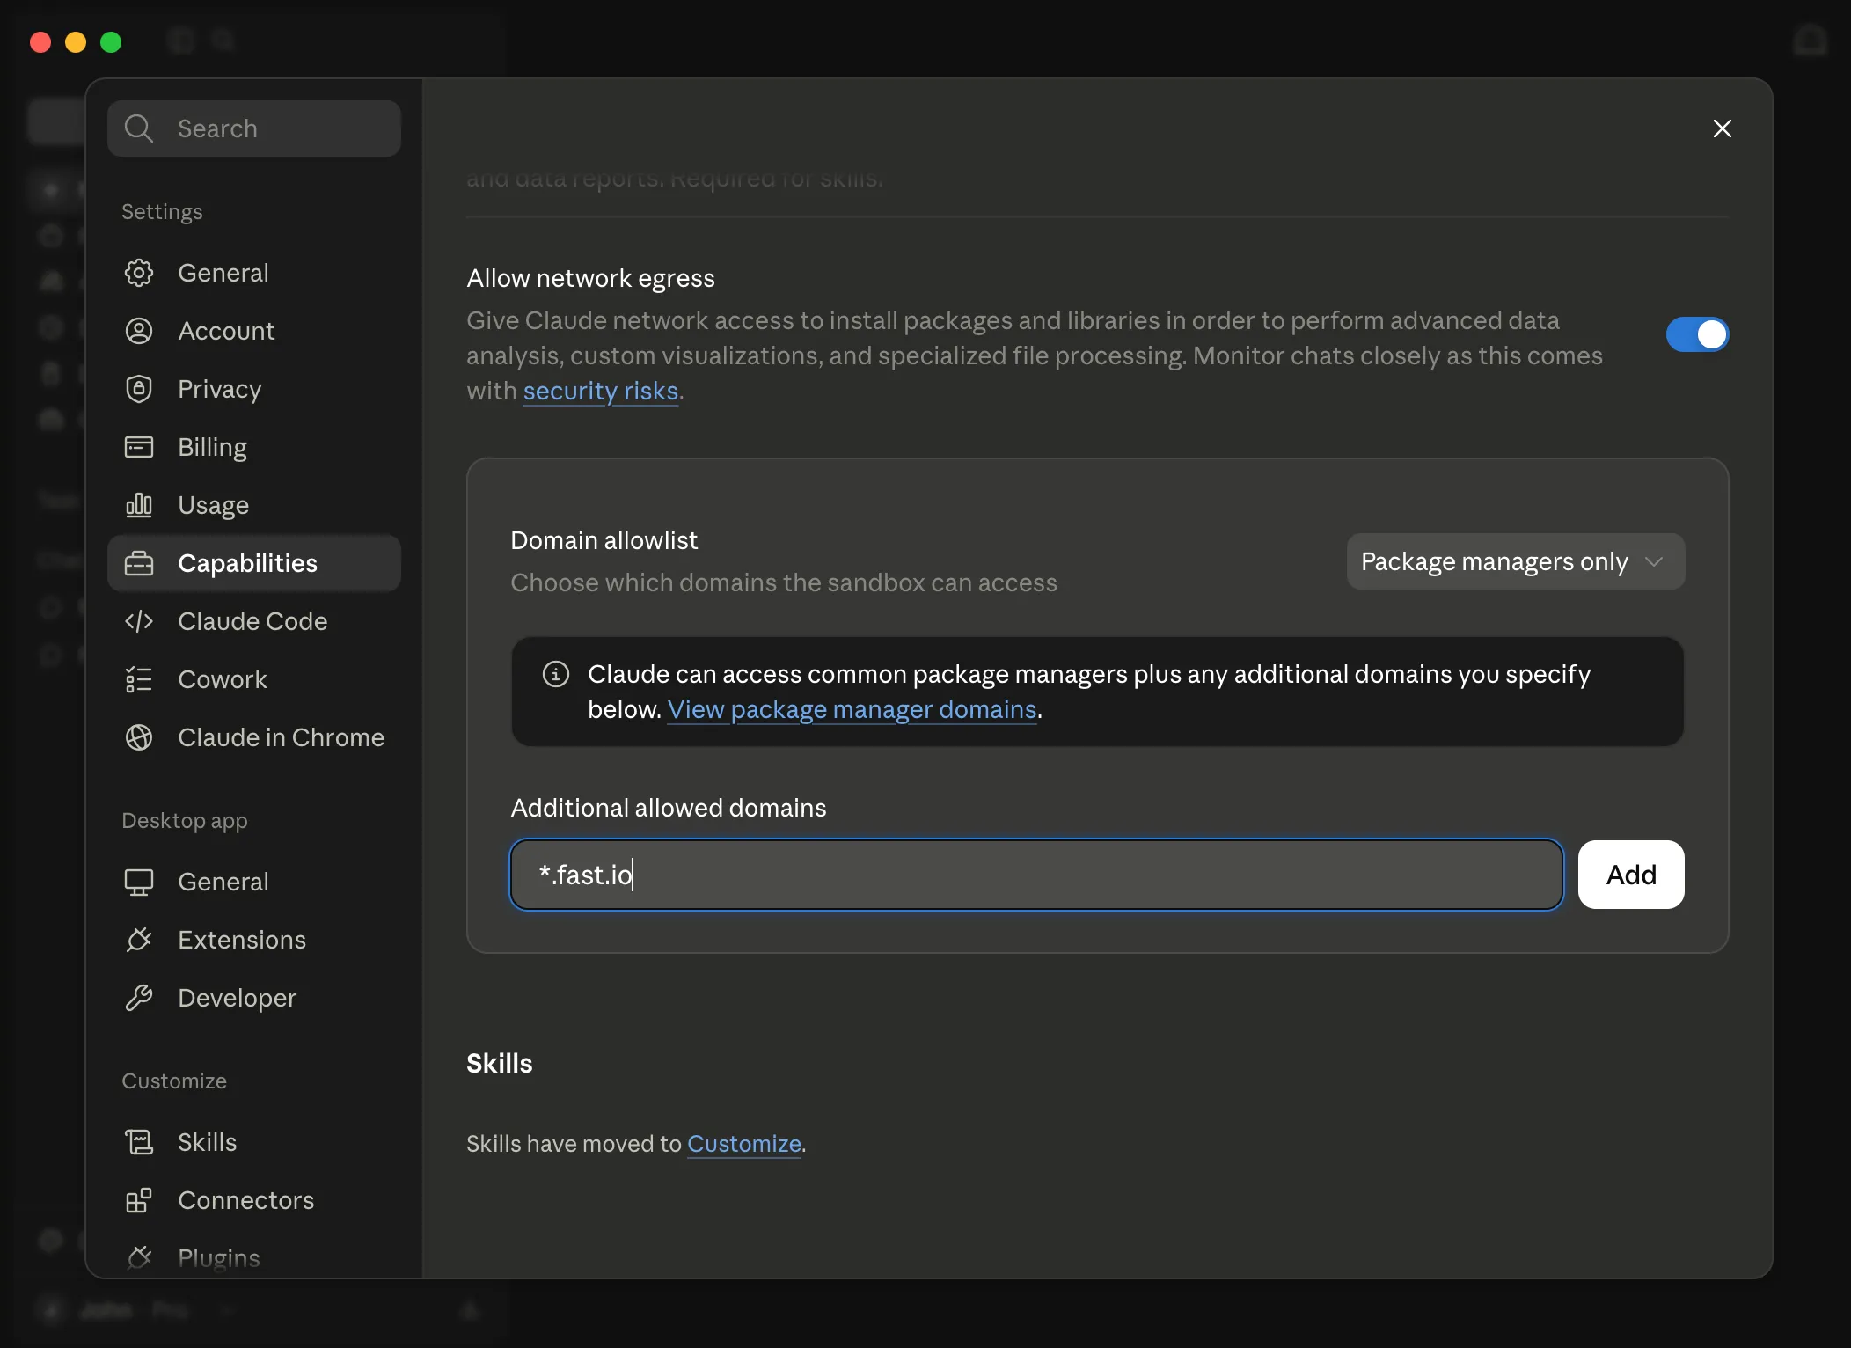Open the Connectors section
Viewport: 1851px width, 1348px height.
pos(254,1200)
